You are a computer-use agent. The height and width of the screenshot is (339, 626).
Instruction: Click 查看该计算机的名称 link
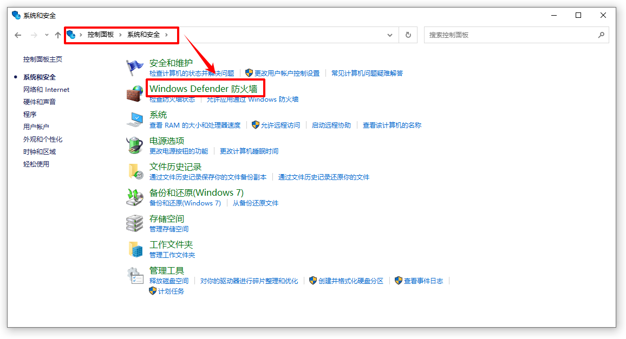392,125
